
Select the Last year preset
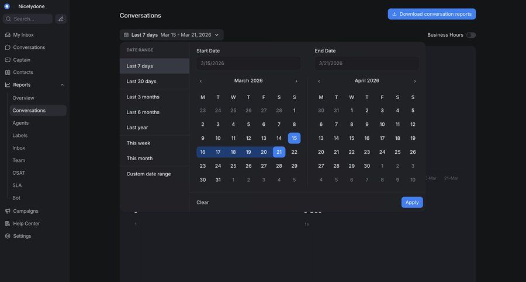[x=154, y=128]
